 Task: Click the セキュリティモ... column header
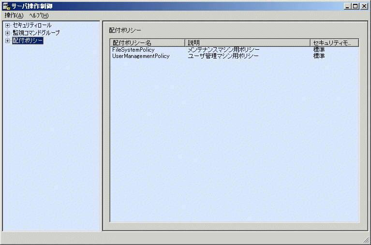pos(335,43)
